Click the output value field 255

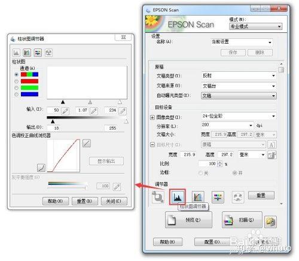[x=111, y=128]
